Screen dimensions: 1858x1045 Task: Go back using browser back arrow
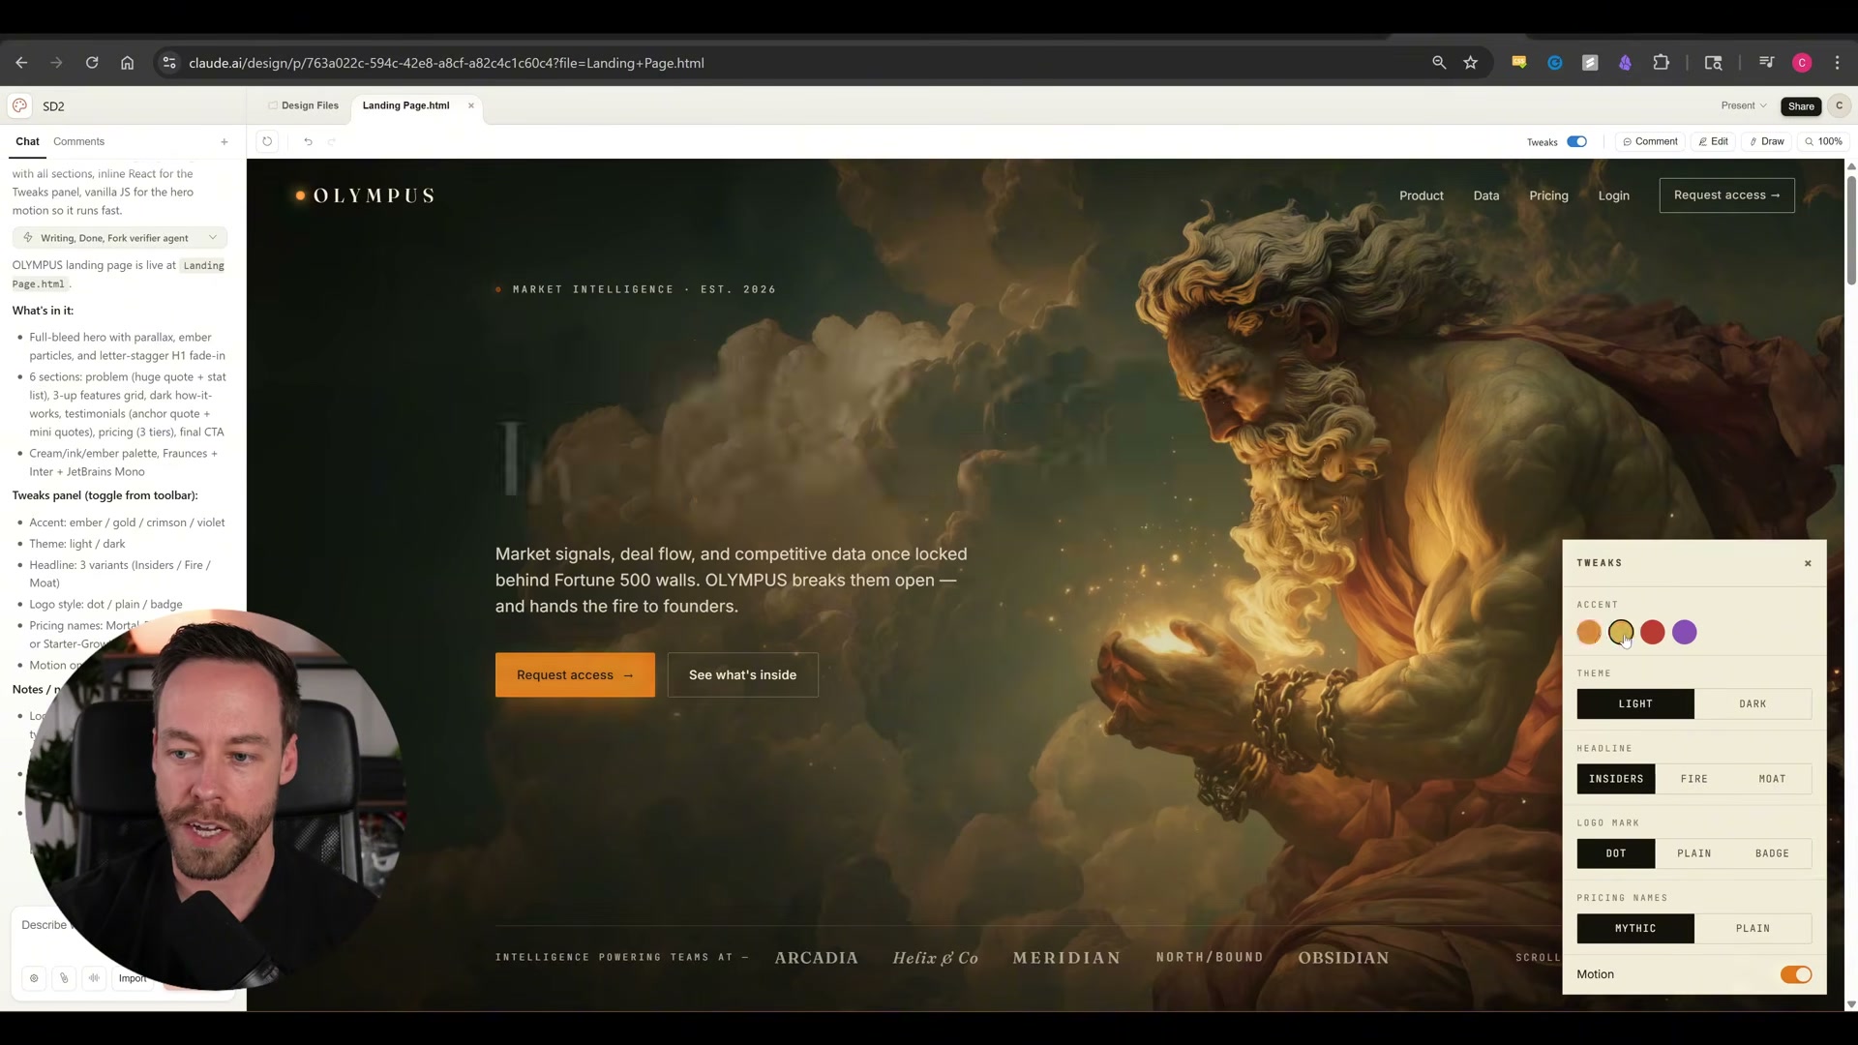point(21,63)
